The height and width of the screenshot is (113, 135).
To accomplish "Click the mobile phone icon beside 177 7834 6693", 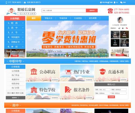I will coord(6,2).
